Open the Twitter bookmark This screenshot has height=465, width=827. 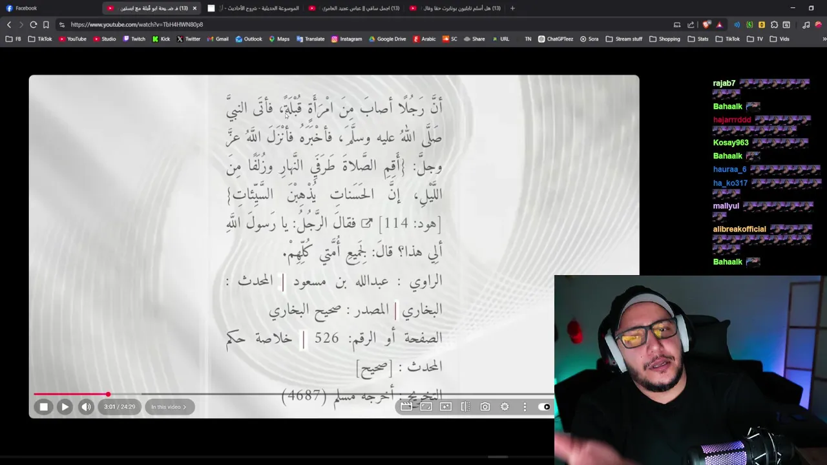(188, 39)
